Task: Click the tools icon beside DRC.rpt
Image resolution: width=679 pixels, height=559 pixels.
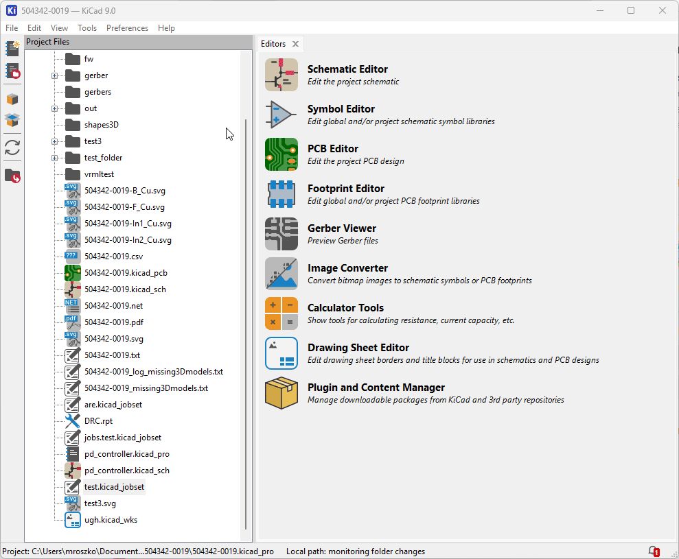Action: click(73, 421)
